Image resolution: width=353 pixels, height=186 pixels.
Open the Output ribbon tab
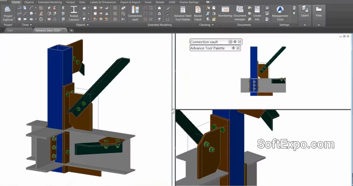[70, 2]
